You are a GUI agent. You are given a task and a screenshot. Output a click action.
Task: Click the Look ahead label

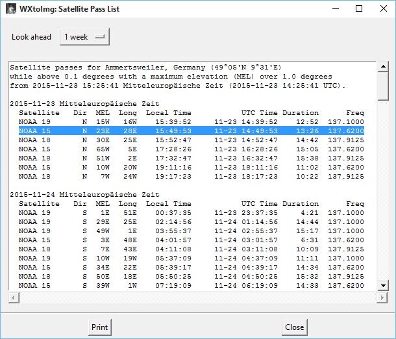pyautogui.click(x=31, y=37)
